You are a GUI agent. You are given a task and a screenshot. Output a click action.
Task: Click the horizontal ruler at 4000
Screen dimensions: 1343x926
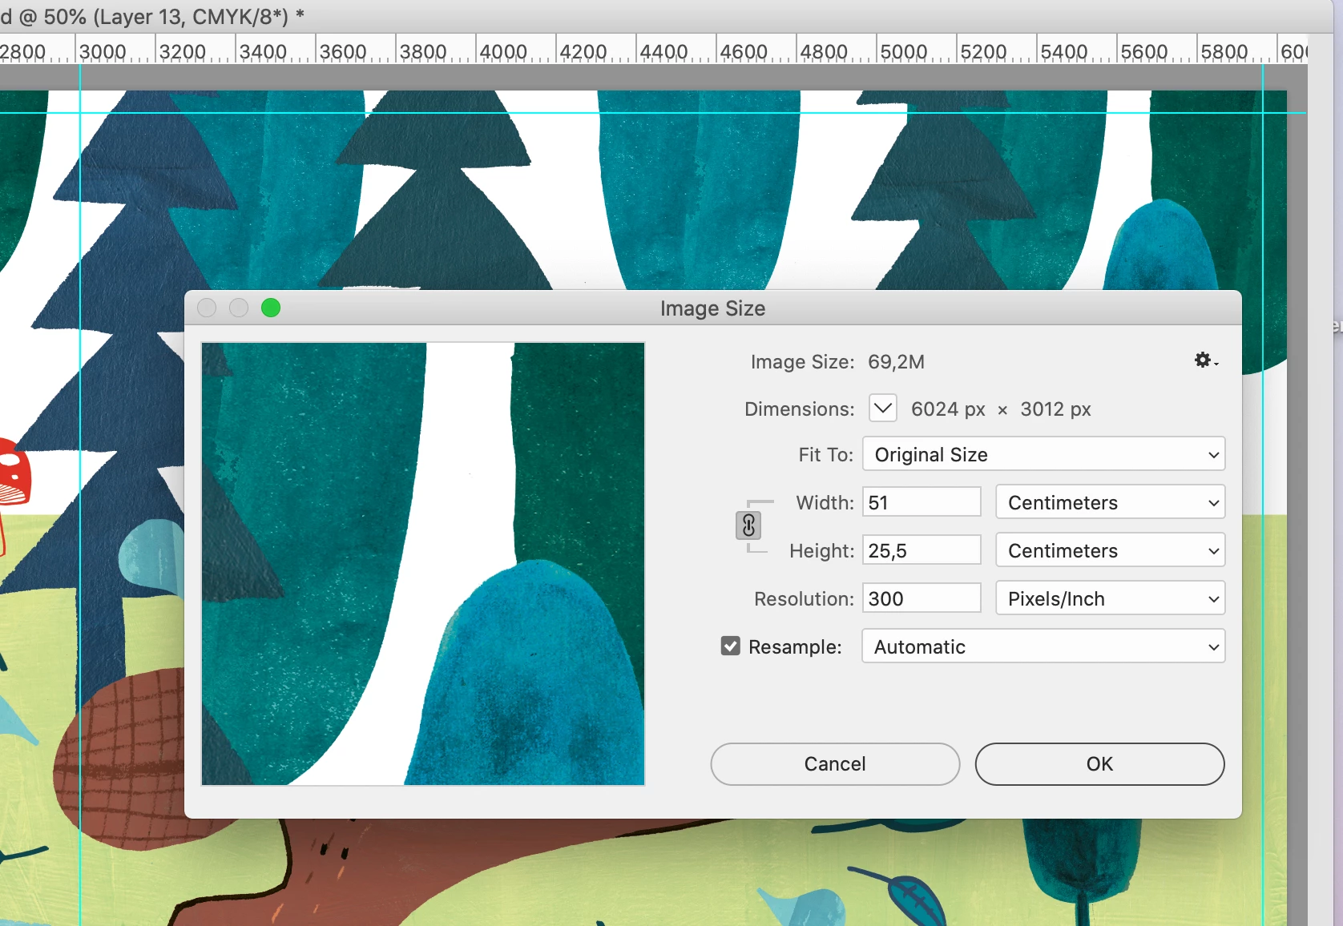tap(503, 51)
